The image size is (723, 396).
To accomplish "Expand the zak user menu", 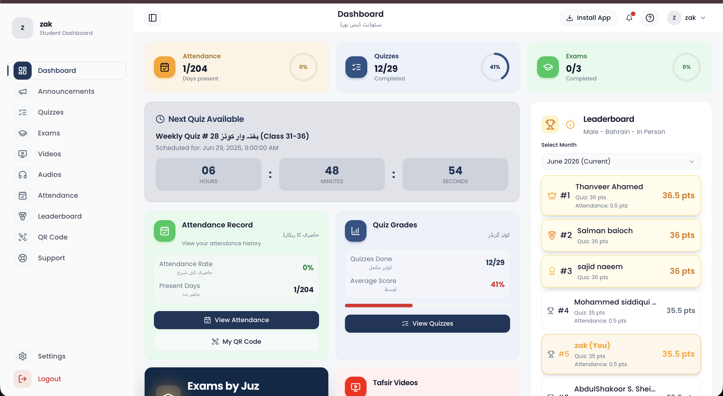I will pos(687,18).
